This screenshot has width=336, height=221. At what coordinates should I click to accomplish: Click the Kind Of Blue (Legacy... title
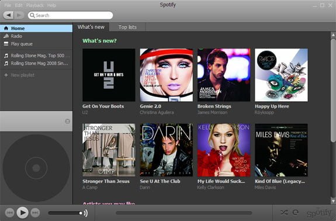tap(280, 181)
